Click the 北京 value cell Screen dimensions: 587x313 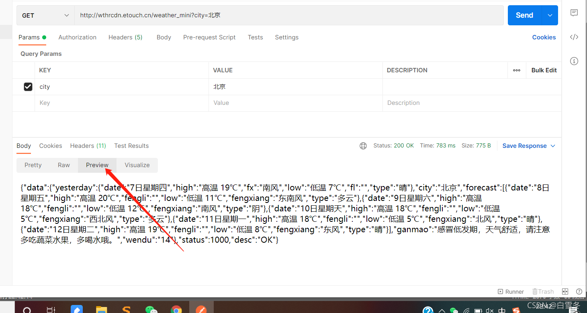tap(296, 87)
